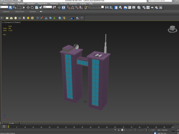Open the Rendering menu
179x134 pixels.
[x=54, y=4]
